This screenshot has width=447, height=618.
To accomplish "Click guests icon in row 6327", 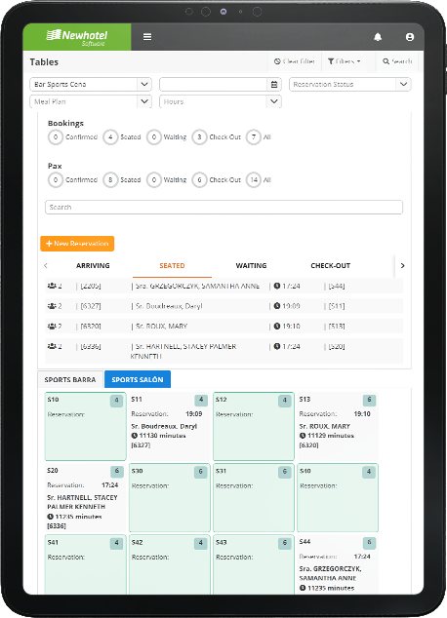I will pyautogui.click(x=52, y=306).
